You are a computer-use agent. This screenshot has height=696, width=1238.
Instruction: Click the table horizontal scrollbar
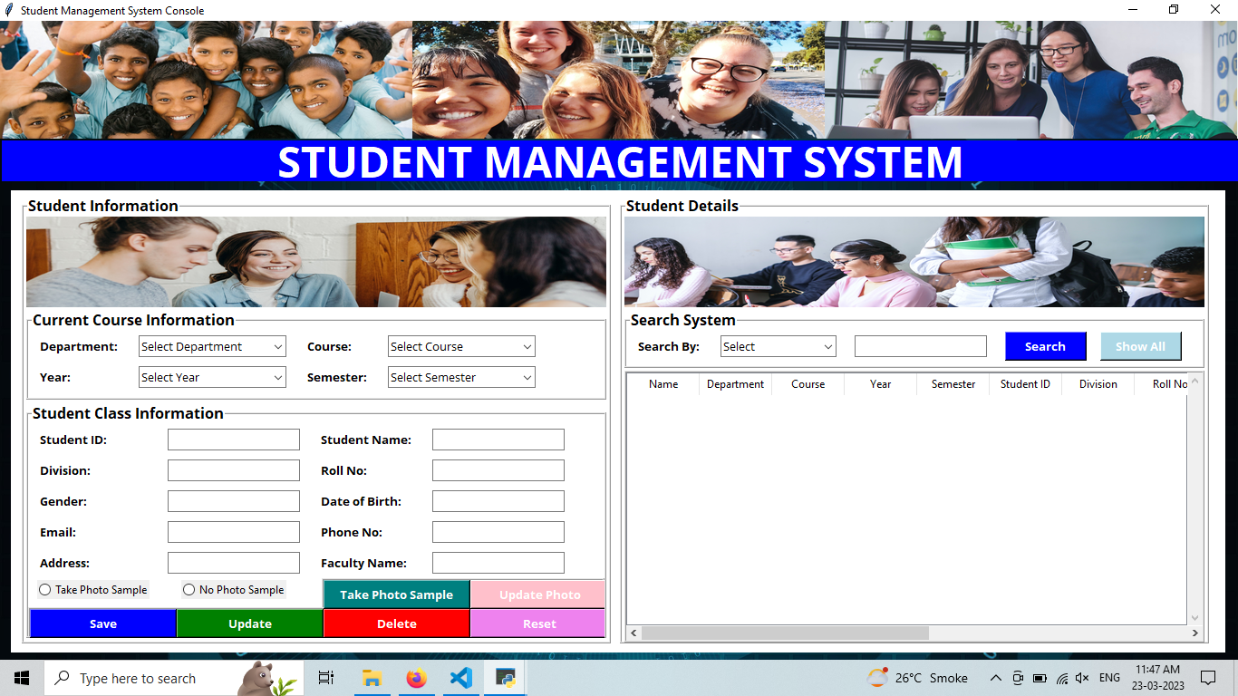(x=785, y=633)
